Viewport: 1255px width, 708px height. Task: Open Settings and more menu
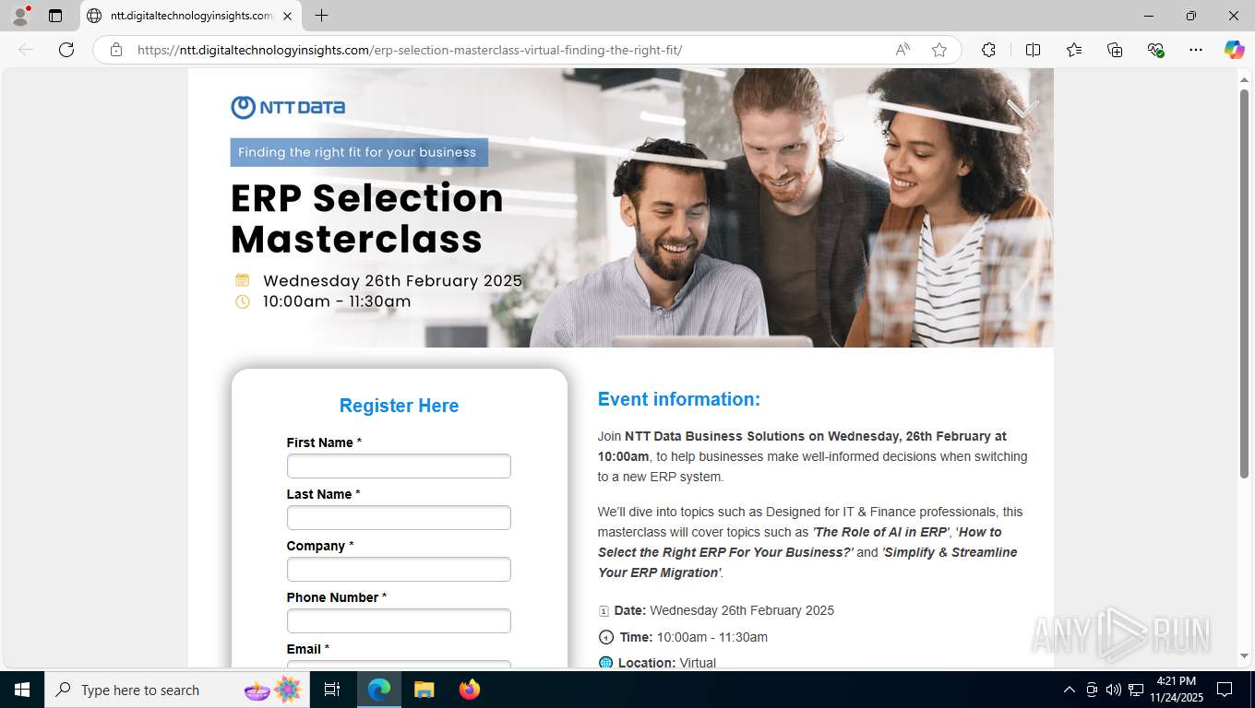(x=1196, y=50)
